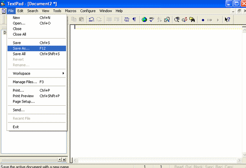Open Find in Files folder binoculars icon
This screenshot has height=168, width=246.
192,19
